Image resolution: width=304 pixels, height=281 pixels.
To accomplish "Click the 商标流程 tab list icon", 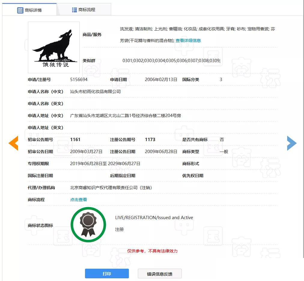I will coord(74,10).
